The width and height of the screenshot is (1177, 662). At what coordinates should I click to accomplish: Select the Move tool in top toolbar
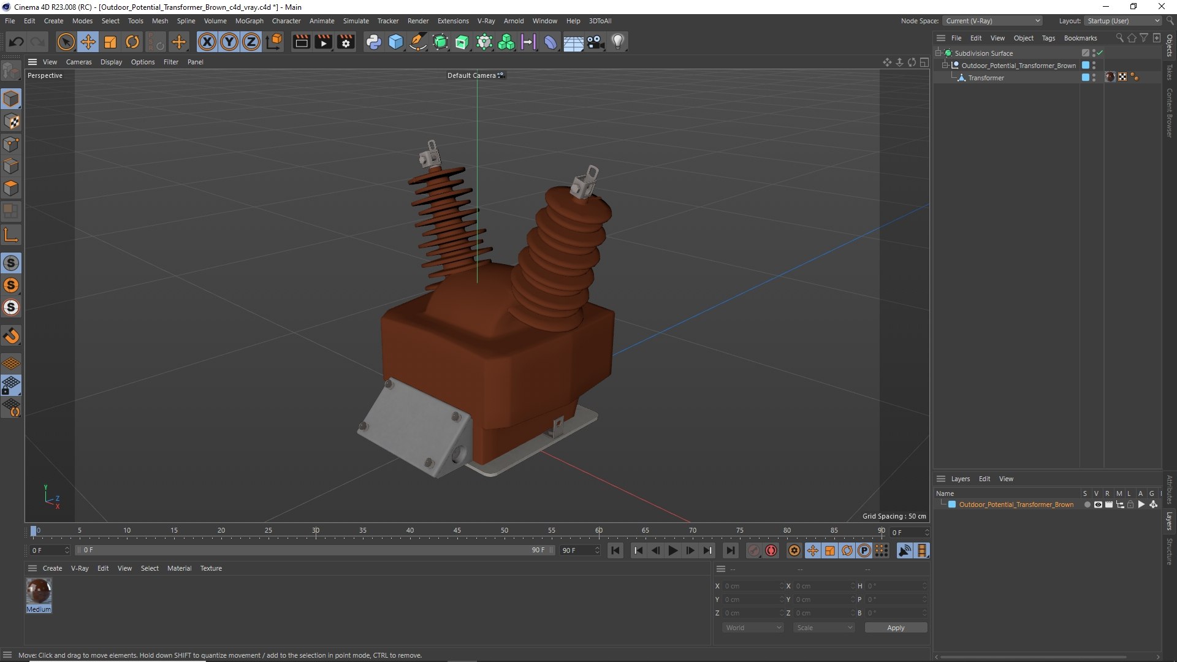tap(88, 42)
